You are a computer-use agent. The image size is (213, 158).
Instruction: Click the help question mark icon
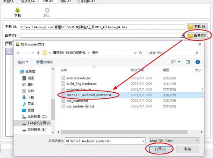pyautogui.click(x=197, y=62)
